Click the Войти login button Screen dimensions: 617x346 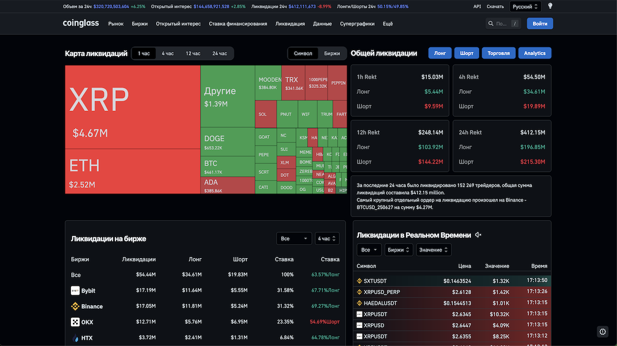pyautogui.click(x=540, y=24)
